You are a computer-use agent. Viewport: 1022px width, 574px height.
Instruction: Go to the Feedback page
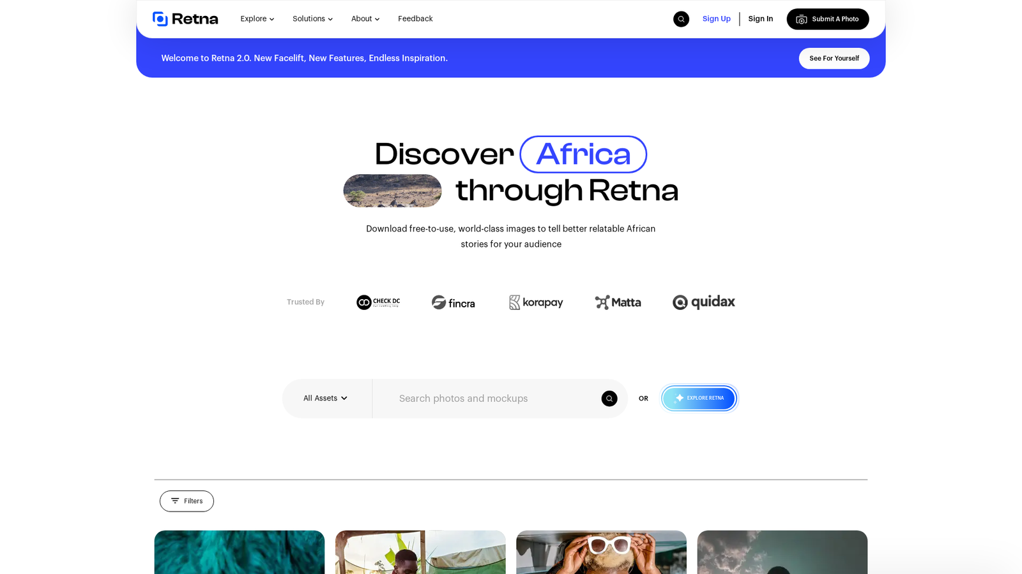point(415,19)
